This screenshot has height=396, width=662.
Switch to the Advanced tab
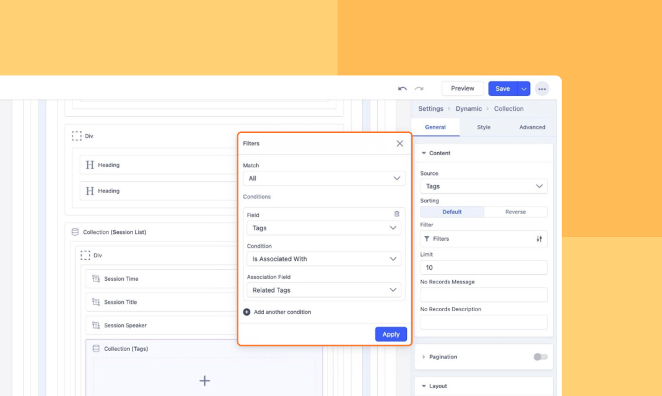point(532,127)
